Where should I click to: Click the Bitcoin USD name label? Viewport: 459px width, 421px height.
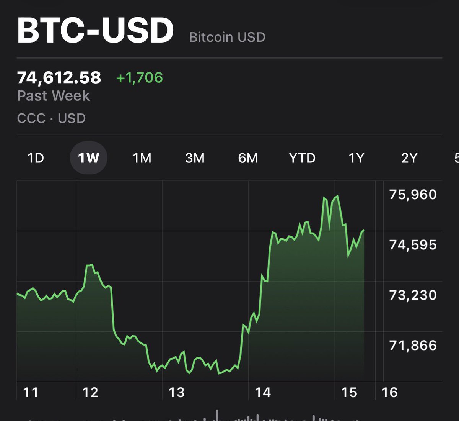point(227,37)
